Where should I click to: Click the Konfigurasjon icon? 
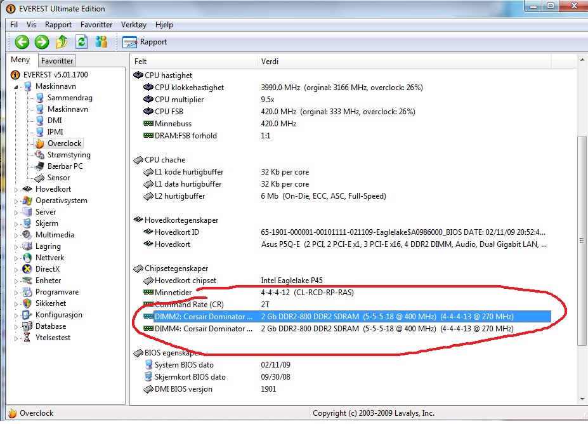27,315
